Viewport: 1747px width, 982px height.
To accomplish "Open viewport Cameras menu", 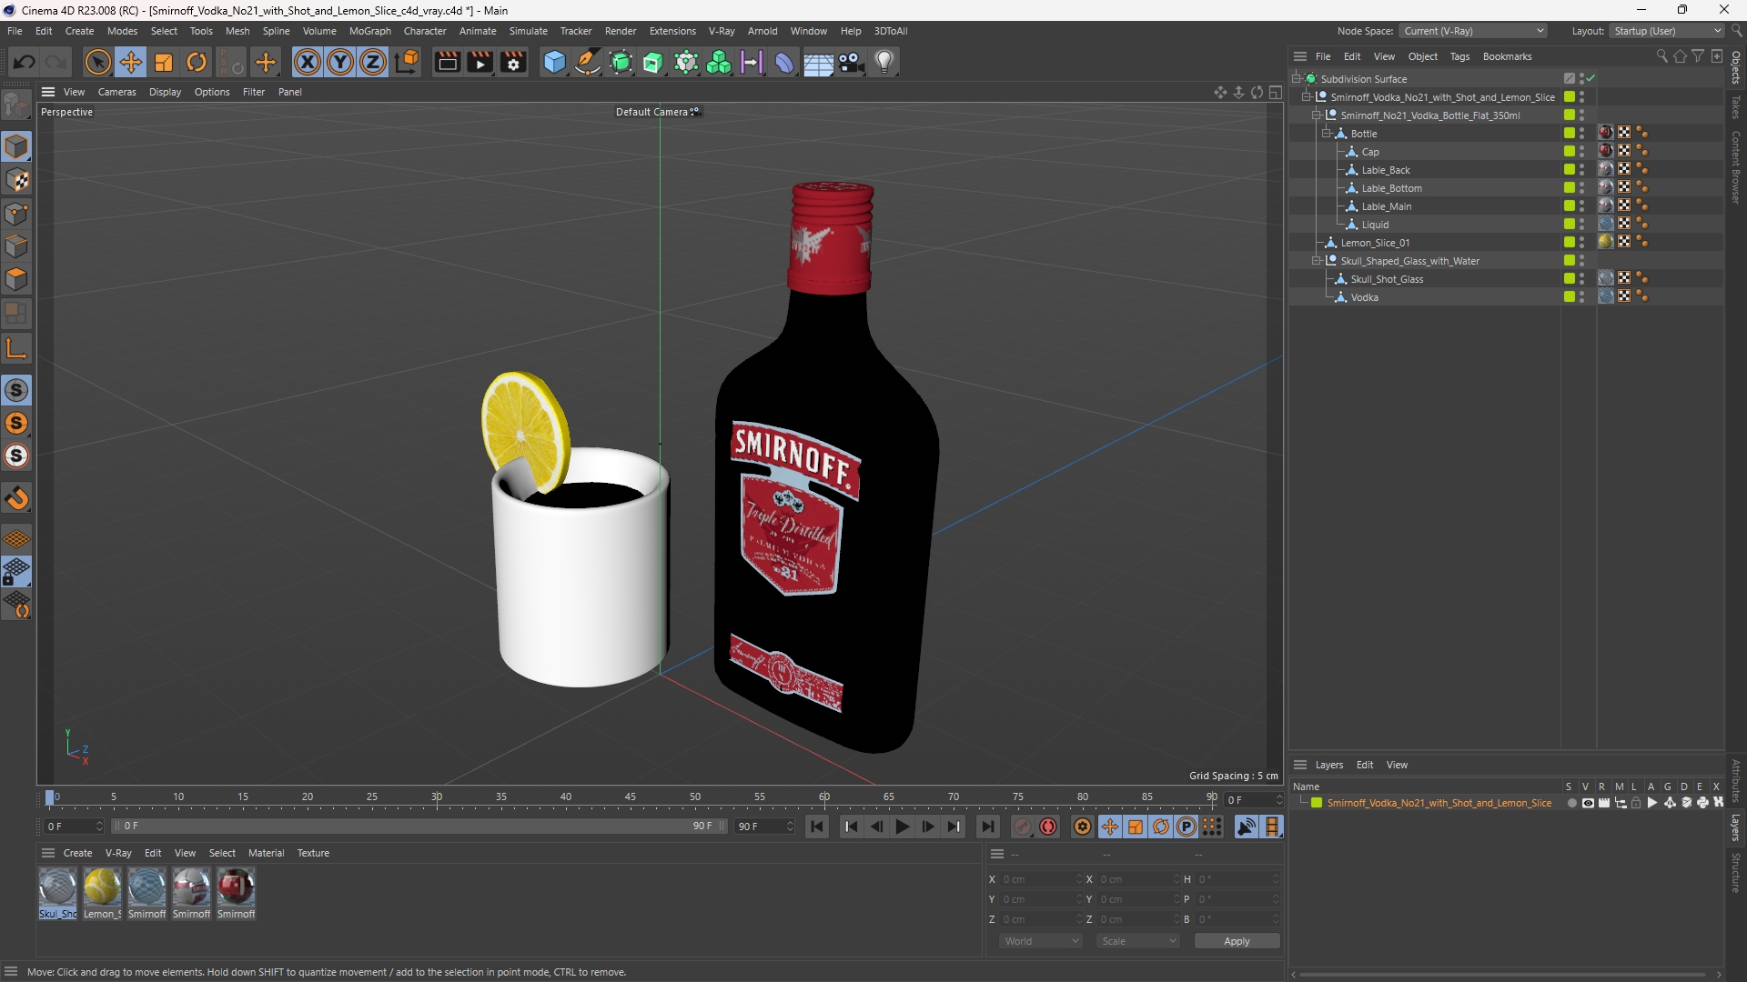I will click(x=116, y=92).
